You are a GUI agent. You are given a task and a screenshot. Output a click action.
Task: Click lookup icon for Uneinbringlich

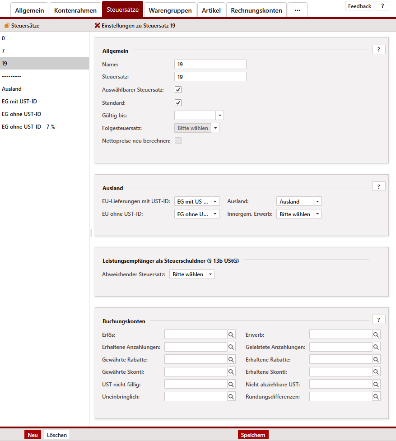click(x=231, y=397)
